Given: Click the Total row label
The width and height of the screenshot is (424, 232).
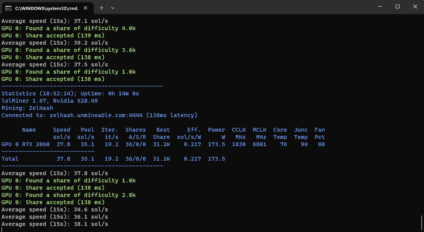Looking at the screenshot, I should 10,159.
